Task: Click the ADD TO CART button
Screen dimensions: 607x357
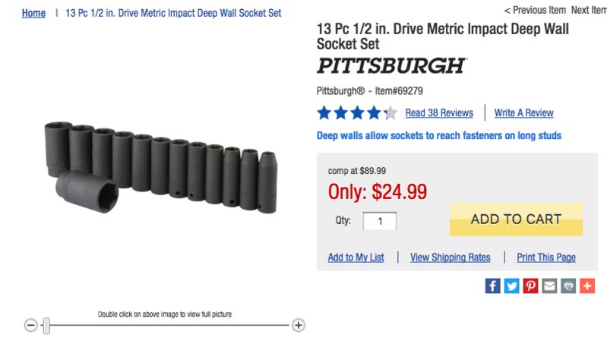Action: [516, 219]
